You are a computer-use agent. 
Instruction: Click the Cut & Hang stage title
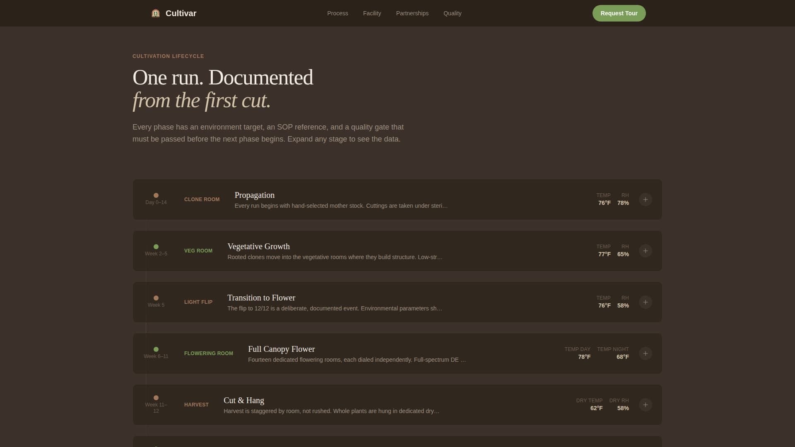tap(243, 400)
